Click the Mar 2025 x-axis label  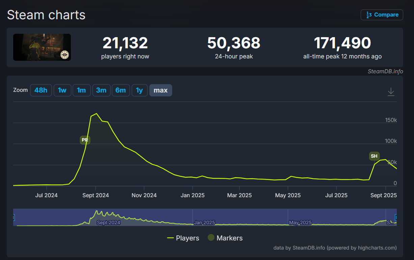240,195
